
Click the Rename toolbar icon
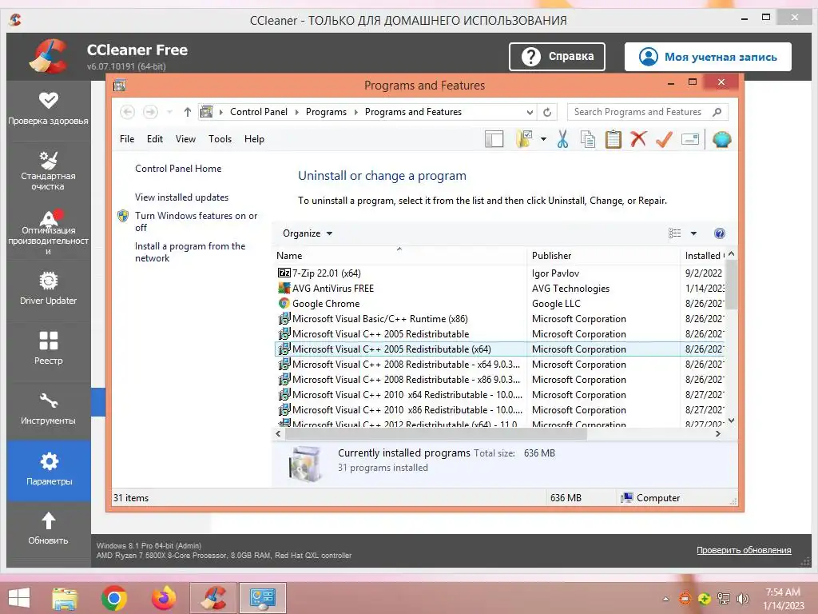coord(689,139)
